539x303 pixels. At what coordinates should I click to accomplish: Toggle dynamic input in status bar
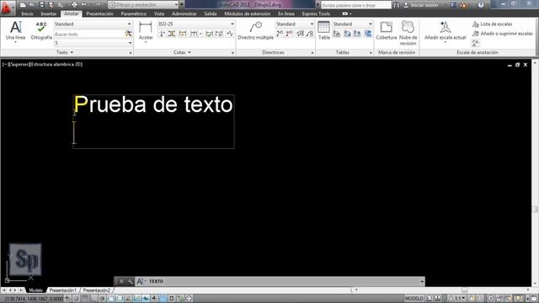pyautogui.click(x=146, y=299)
